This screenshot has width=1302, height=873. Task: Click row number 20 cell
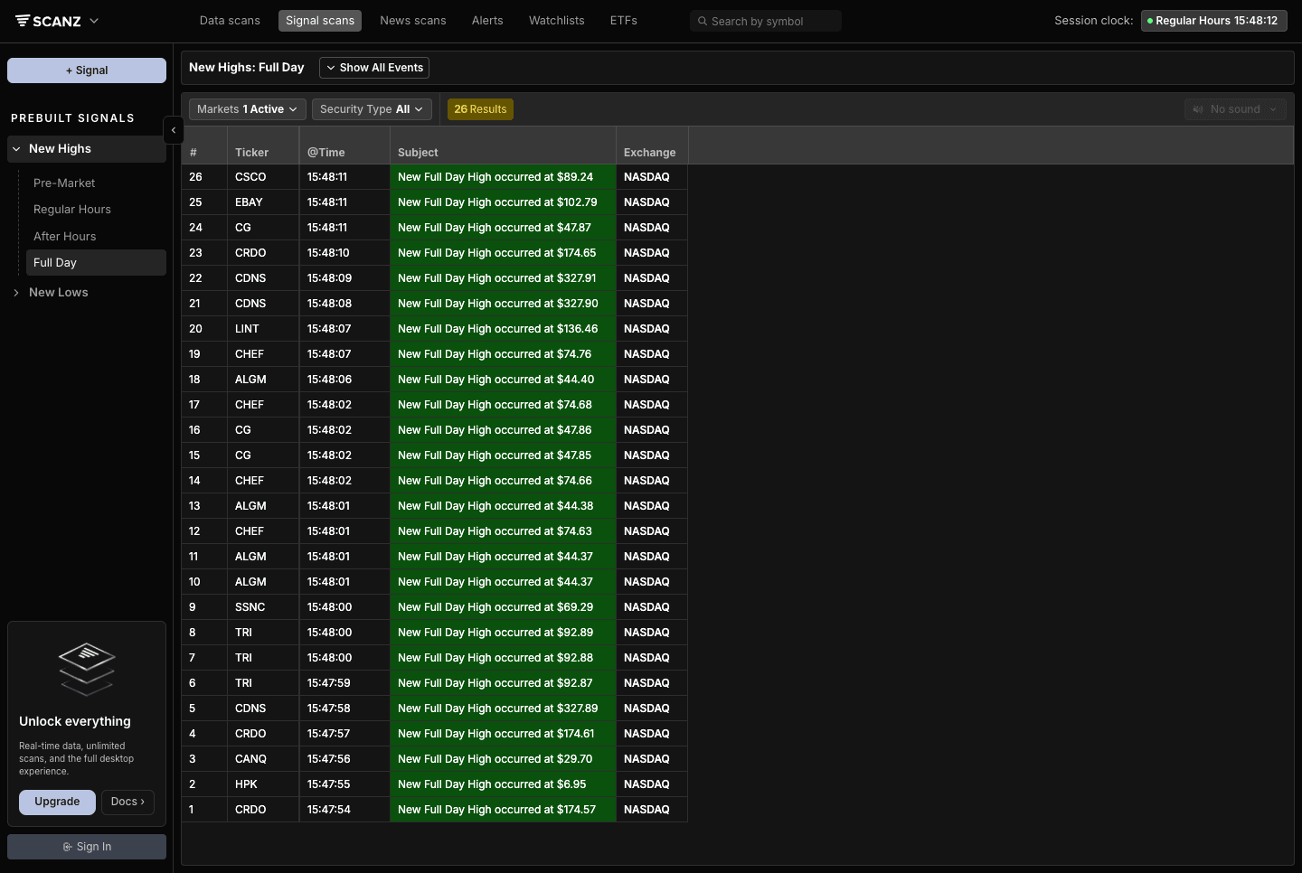click(204, 329)
